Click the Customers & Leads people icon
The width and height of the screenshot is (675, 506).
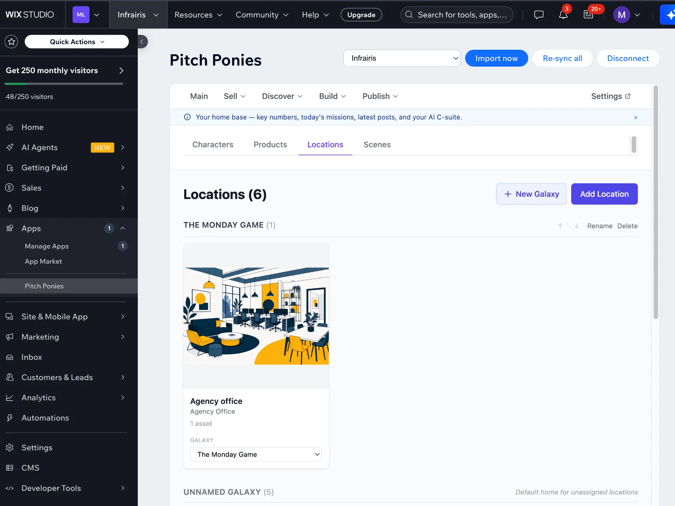(10, 377)
